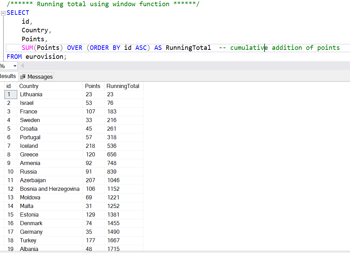350x253 pixels.
Task: Click the SUM keyword in the query
Action: point(27,47)
